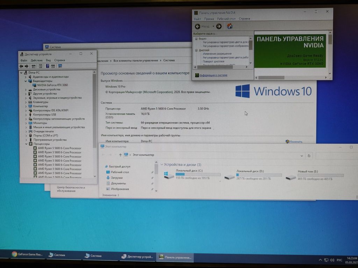This screenshot has width=358, height=268.
Task: Expand Контроллеры USB node
Action: pos(26,115)
